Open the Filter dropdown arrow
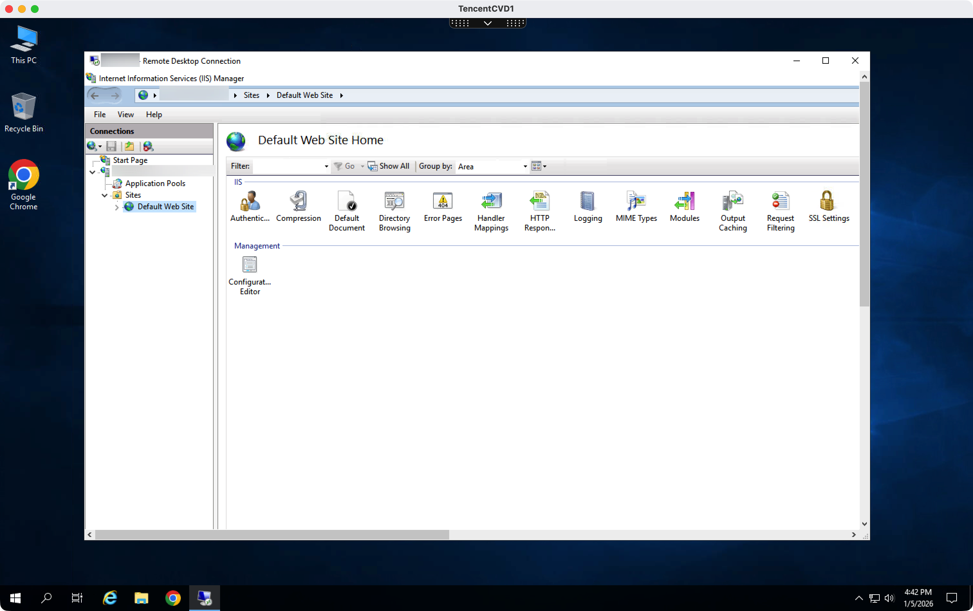 [326, 166]
